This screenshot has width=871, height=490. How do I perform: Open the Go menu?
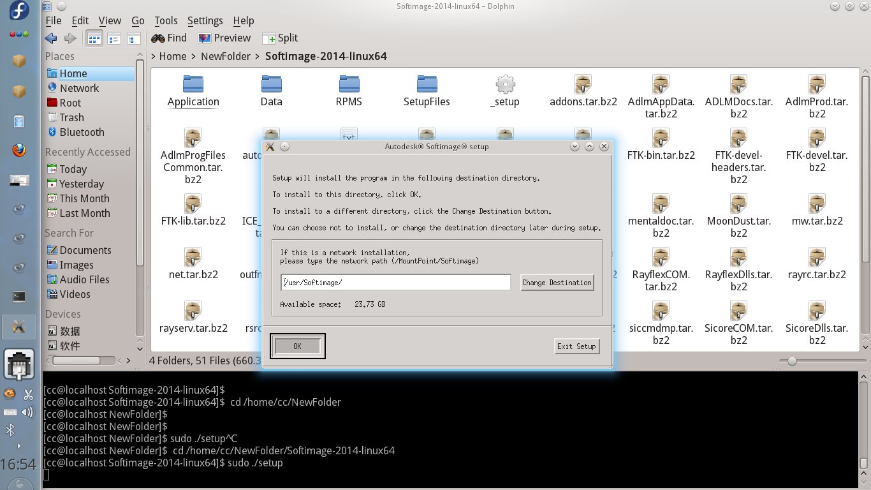(x=138, y=20)
